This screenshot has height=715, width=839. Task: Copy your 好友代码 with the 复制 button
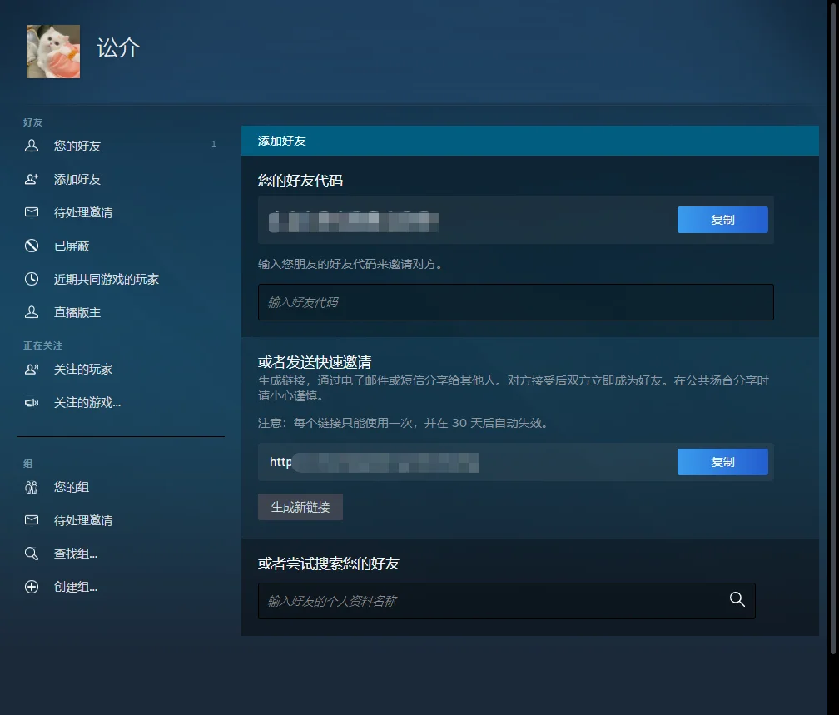point(722,220)
